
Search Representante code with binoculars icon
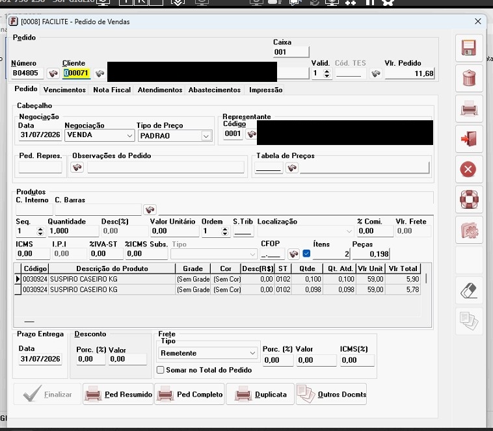(x=251, y=134)
